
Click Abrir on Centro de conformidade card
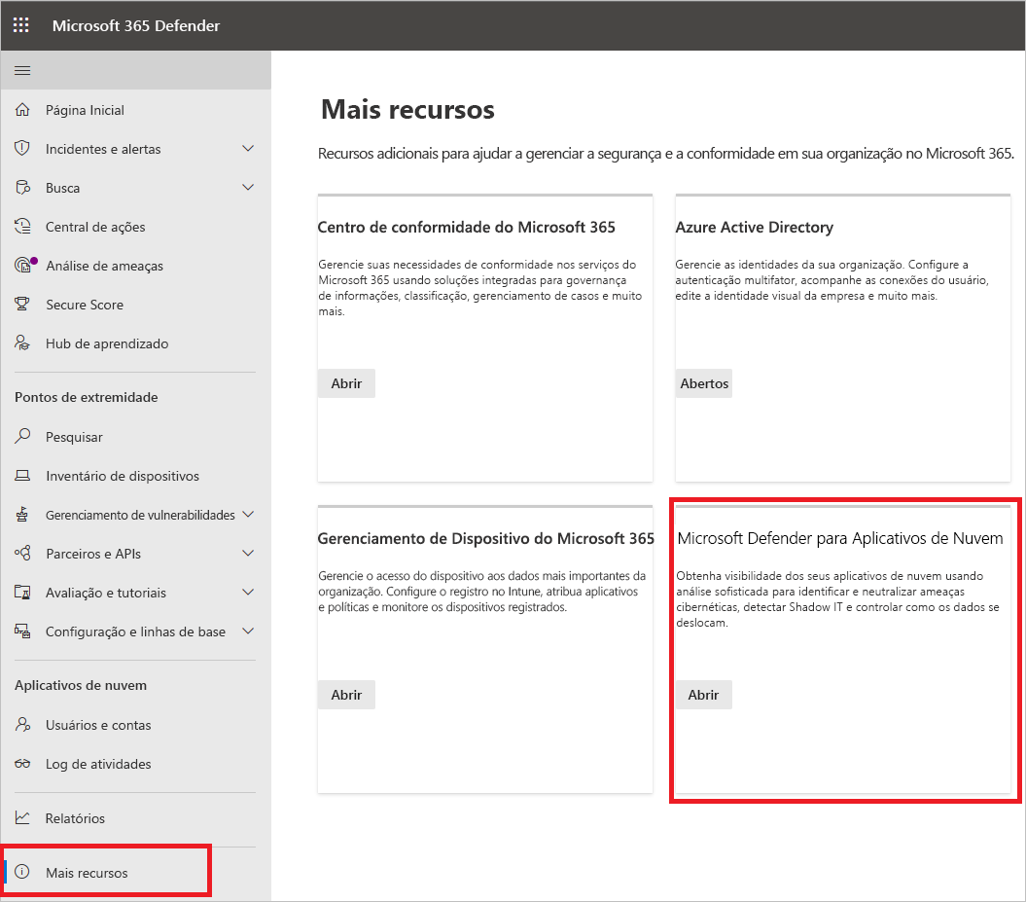tap(346, 383)
